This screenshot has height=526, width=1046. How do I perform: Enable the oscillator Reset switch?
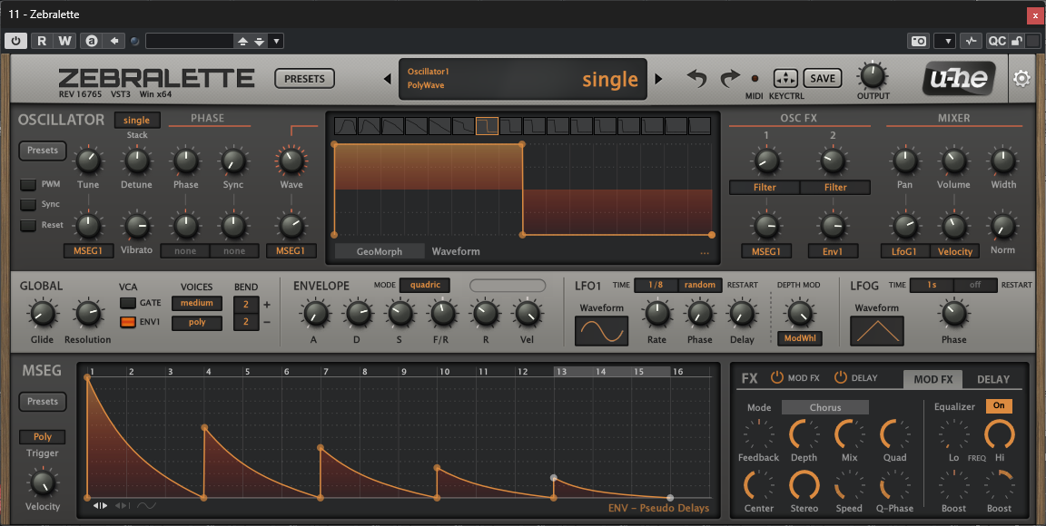pyautogui.click(x=28, y=225)
